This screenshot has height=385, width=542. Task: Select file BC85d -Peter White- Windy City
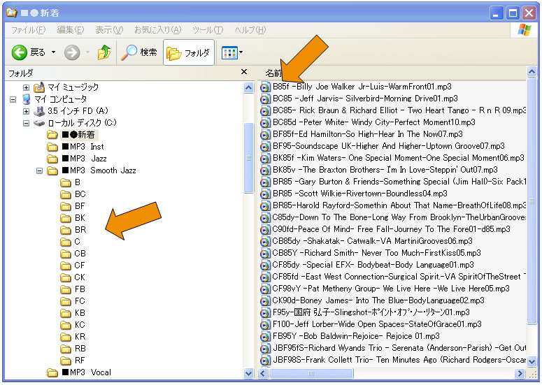(373, 122)
